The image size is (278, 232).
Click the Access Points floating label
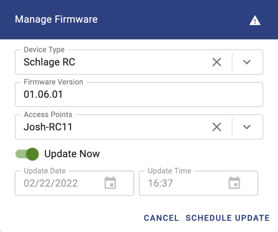pos(48,115)
